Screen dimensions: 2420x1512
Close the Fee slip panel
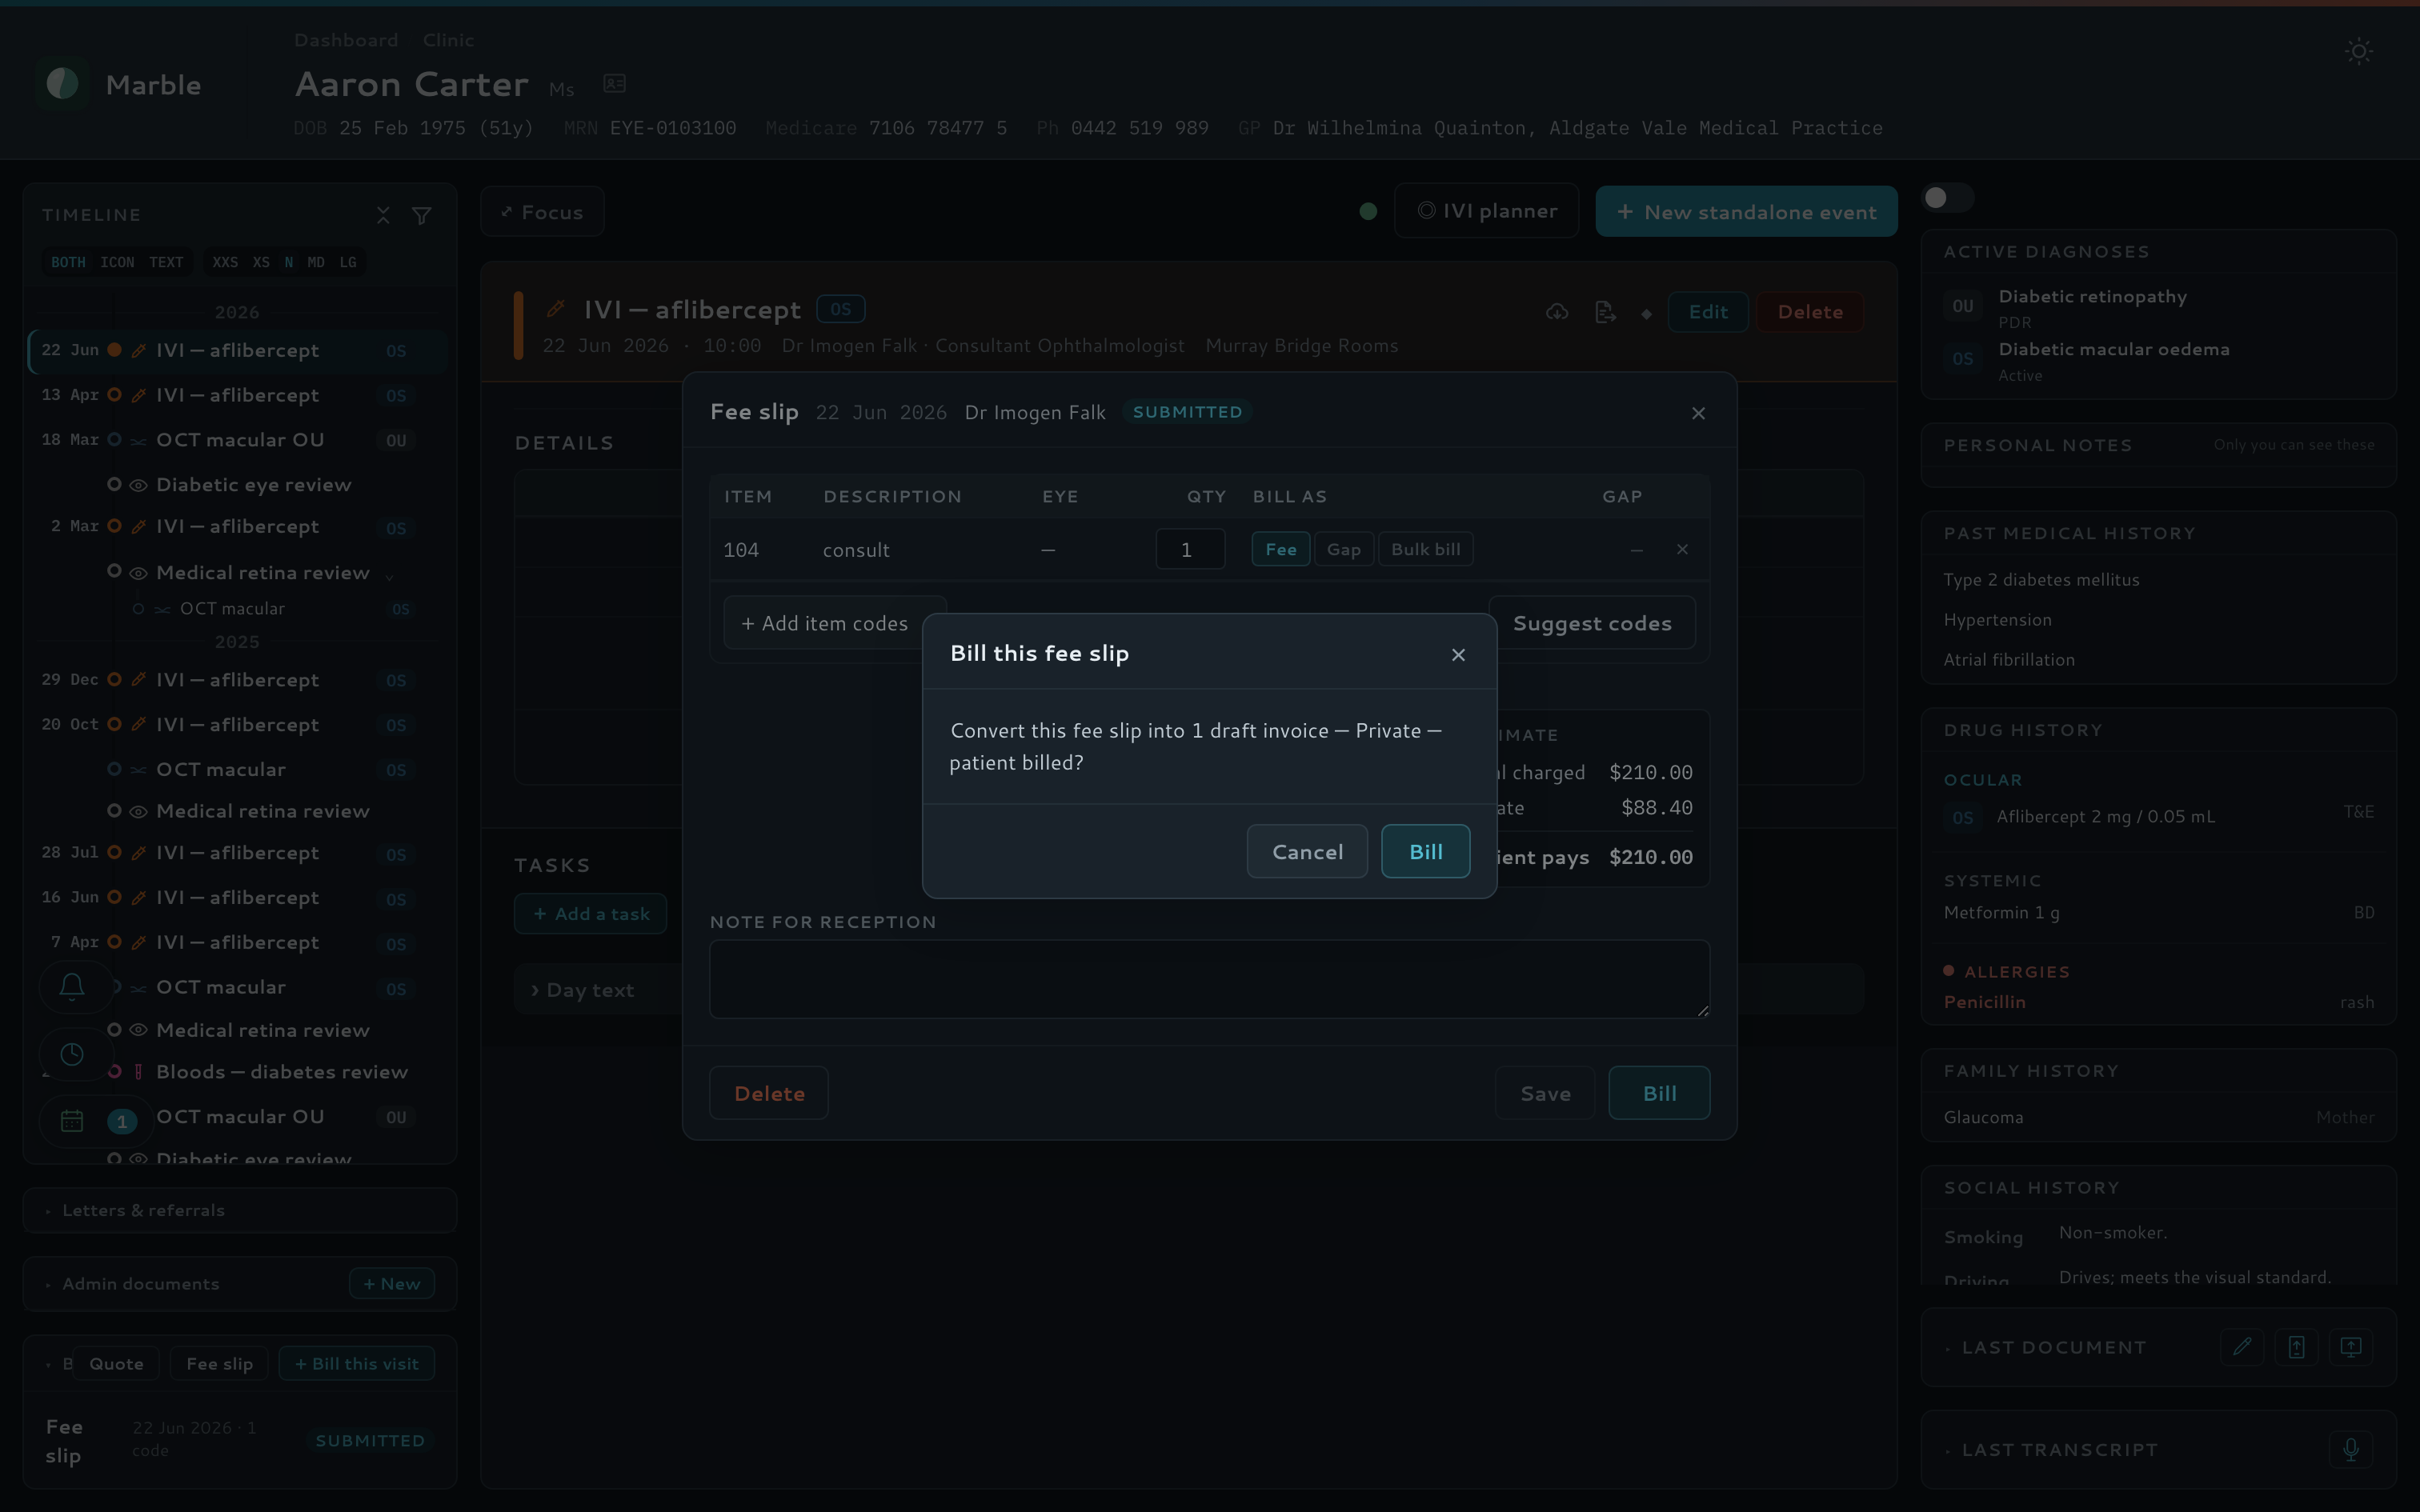(1698, 413)
